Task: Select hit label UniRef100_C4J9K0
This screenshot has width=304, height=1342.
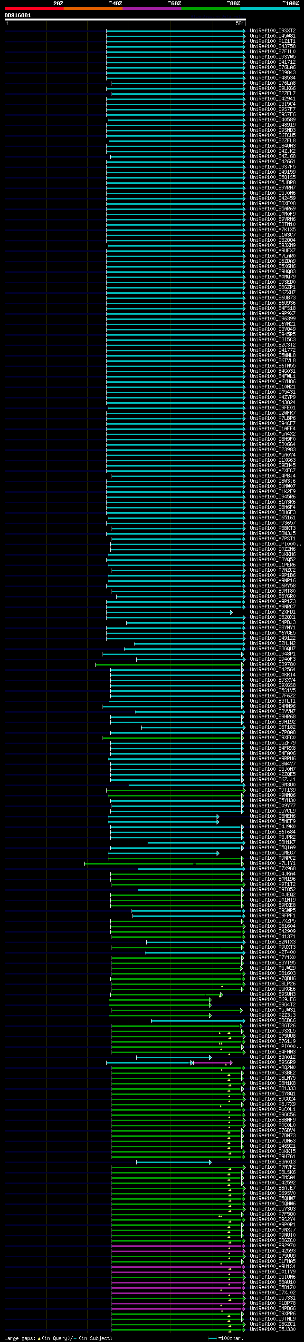Action: pos(273,827)
